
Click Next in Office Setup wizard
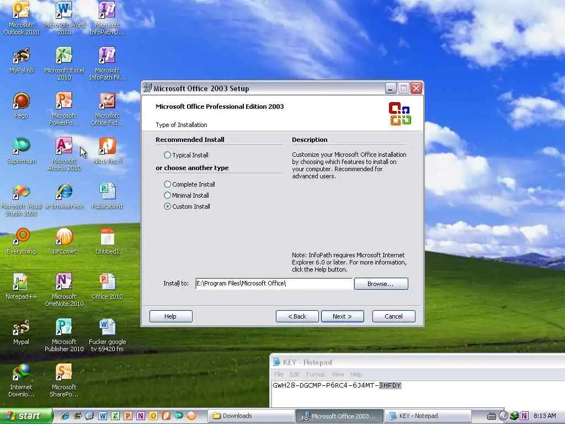(342, 316)
